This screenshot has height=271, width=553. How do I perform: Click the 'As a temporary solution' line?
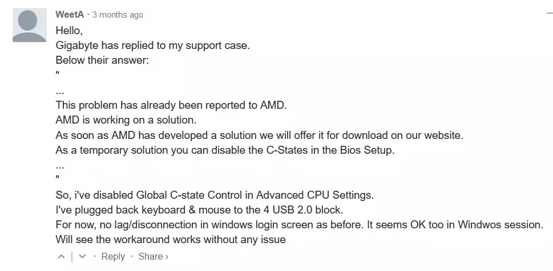pos(225,150)
